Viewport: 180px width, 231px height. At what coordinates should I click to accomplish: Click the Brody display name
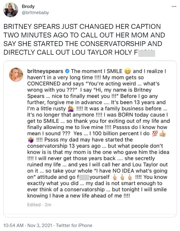[x=28, y=6]
